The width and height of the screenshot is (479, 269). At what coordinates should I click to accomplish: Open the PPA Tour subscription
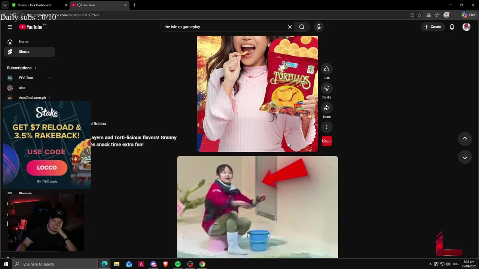click(x=29, y=78)
